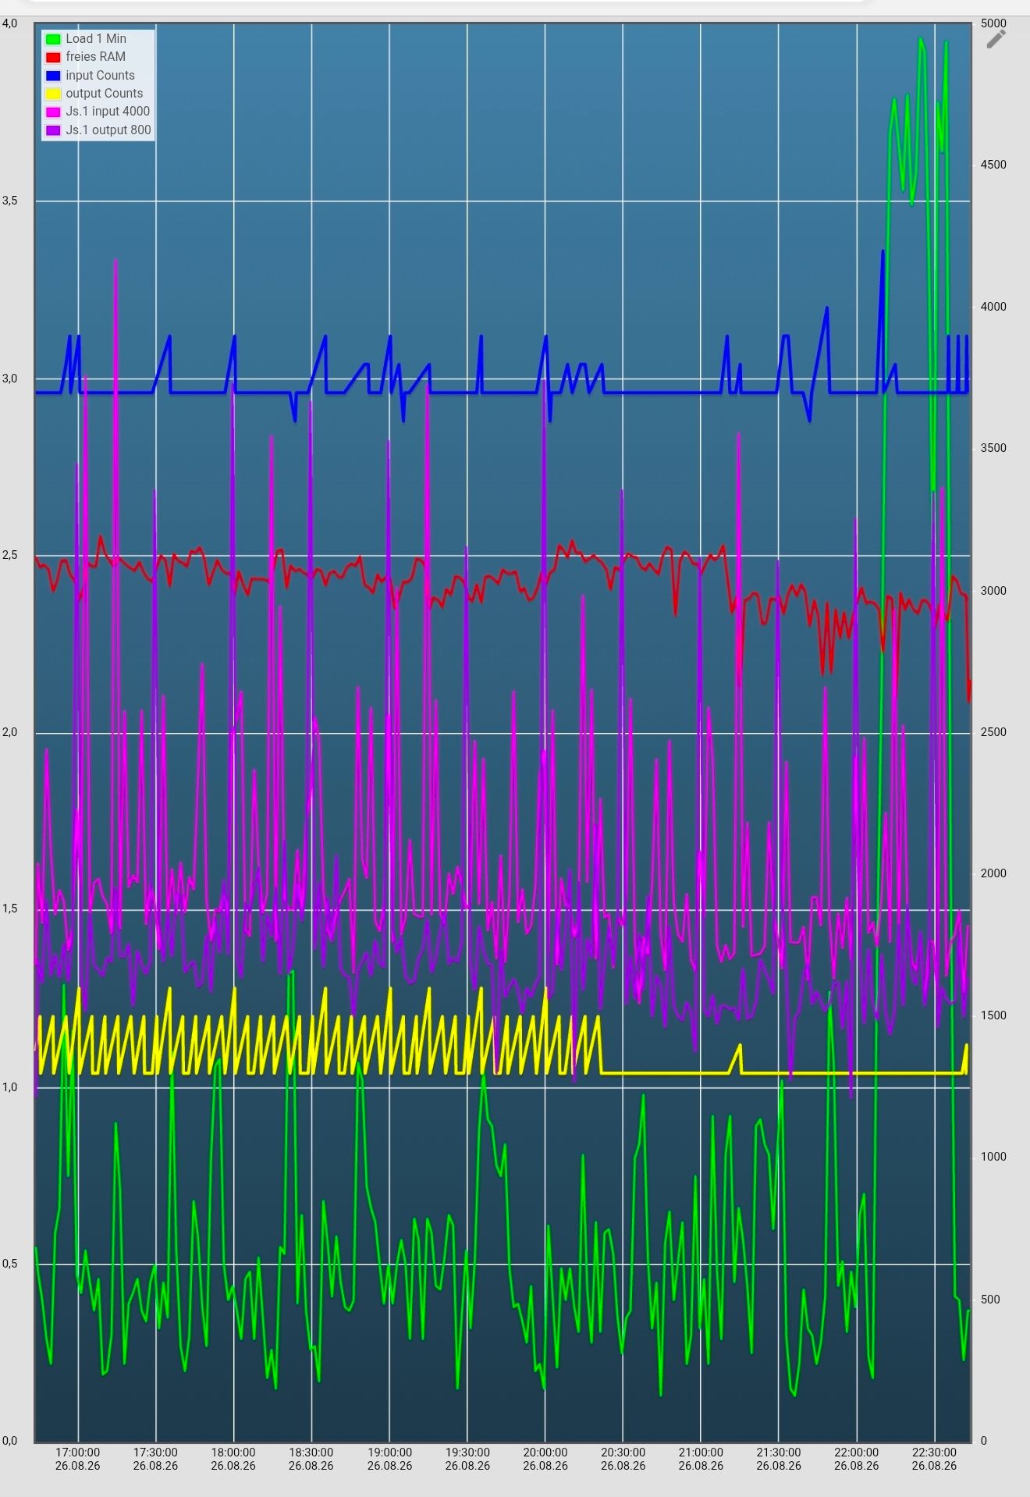Viewport: 1030px width, 1497px height.
Task: Click the 22:00:00 time axis label
Action: coord(857,1459)
